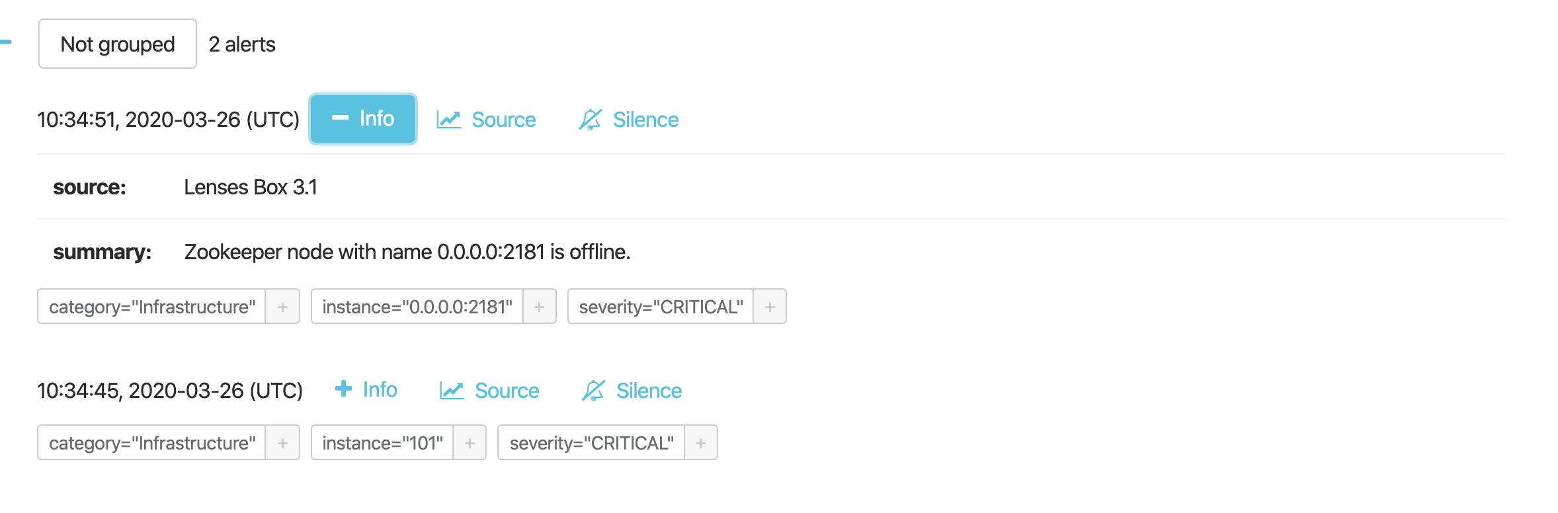This screenshot has height=513, width=1558.
Task: Add first alert's category="Infrastructure" plus filter
Action: click(282, 307)
